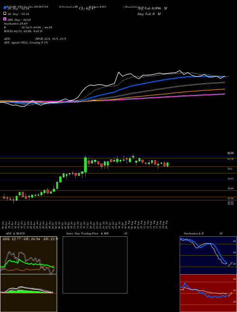Click the MACD green histogram panel

point(28,293)
